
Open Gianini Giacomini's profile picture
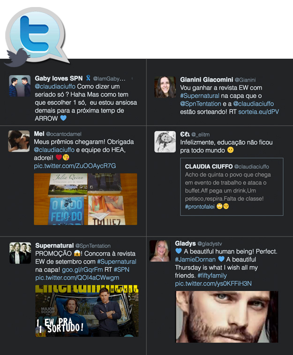pyautogui.click(x=165, y=87)
